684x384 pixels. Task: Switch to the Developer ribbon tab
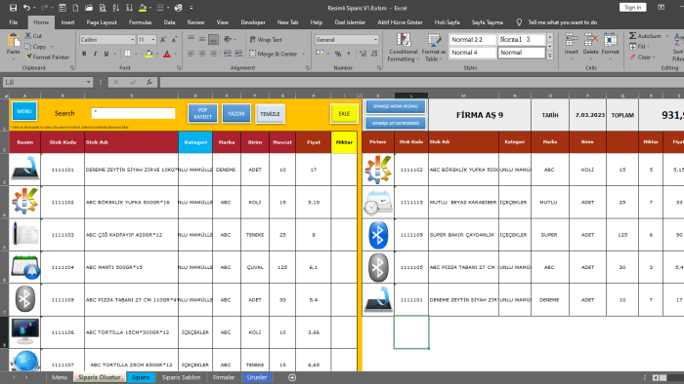(253, 22)
